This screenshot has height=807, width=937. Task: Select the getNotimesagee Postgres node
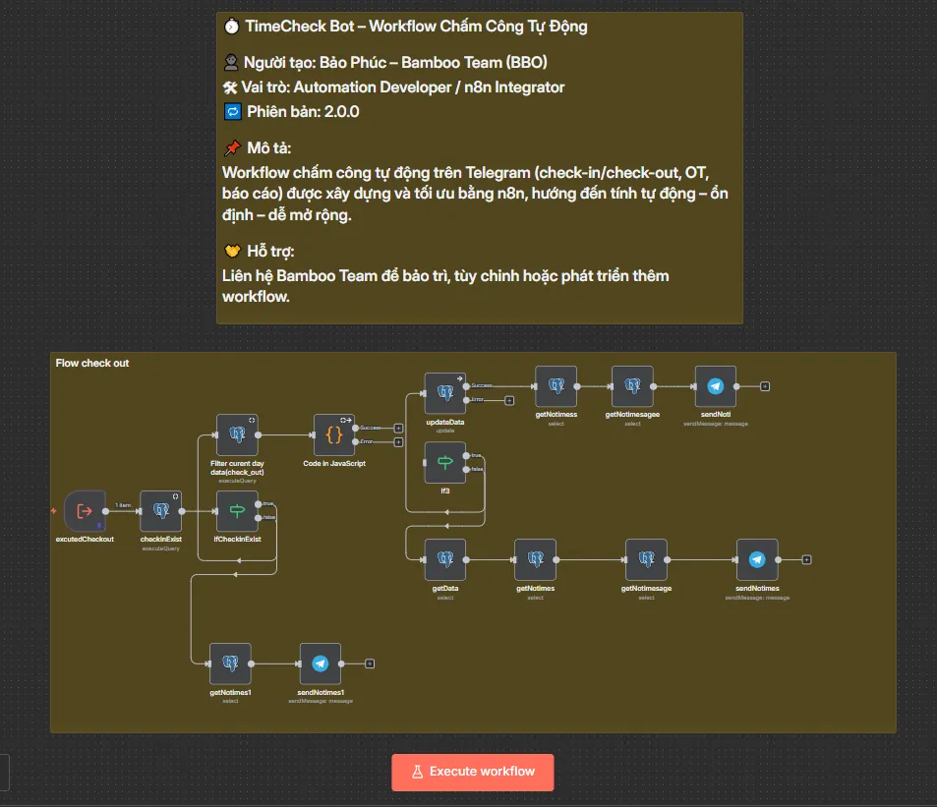(632, 386)
